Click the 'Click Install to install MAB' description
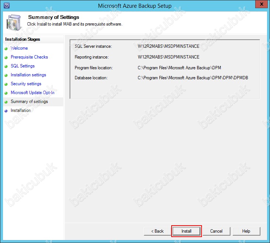 click(75, 24)
